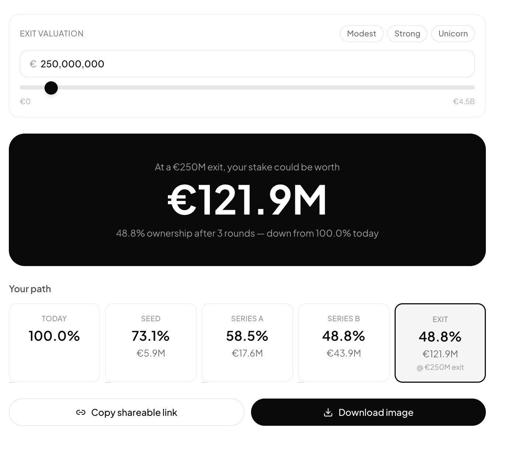Select the SEED 73.1% card
This screenshot has height=460, width=505.
151,342
